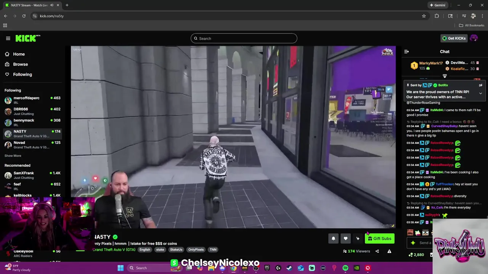Bookmark this page with star icon

(424, 16)
